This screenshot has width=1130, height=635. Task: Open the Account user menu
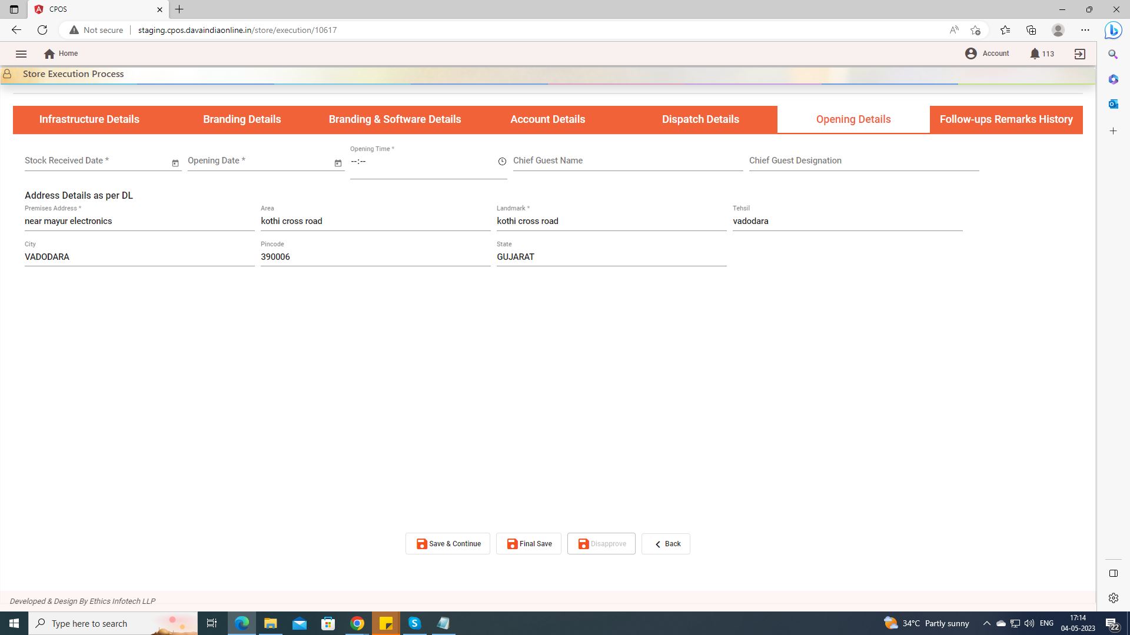987,54
